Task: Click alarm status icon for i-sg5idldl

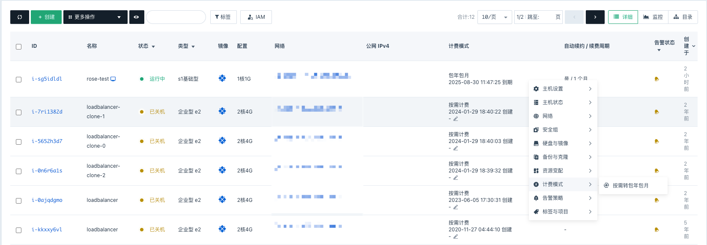Action: (x=656, y=79)
